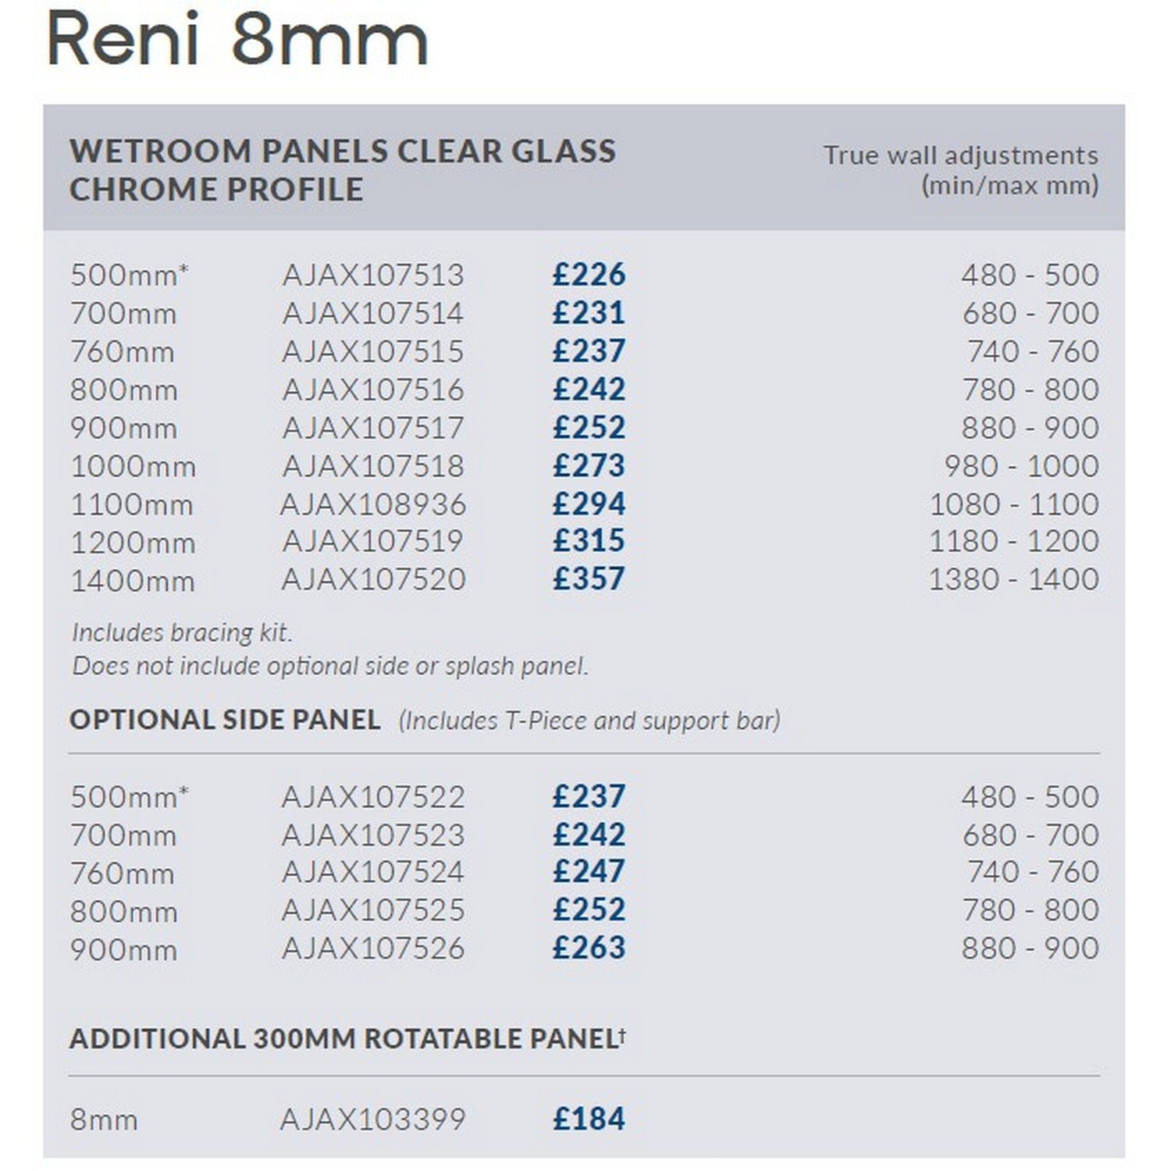The height and width of the screenshot is (1171, 1171).
Task: Select product code AJAX108936
Action: 373,504
